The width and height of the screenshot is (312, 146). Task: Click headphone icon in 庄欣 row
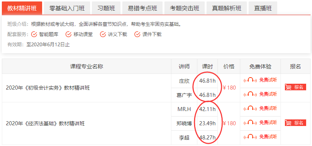point(251,80)
